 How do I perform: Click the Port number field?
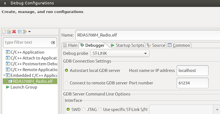click(192, 83)
